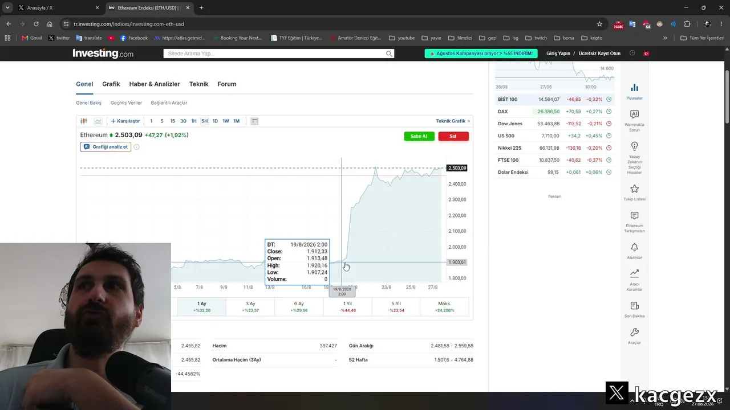This screenshot has width=730, height=410.
Task: Open the tab search dropdown arrow
Action: tap(7, 8)
